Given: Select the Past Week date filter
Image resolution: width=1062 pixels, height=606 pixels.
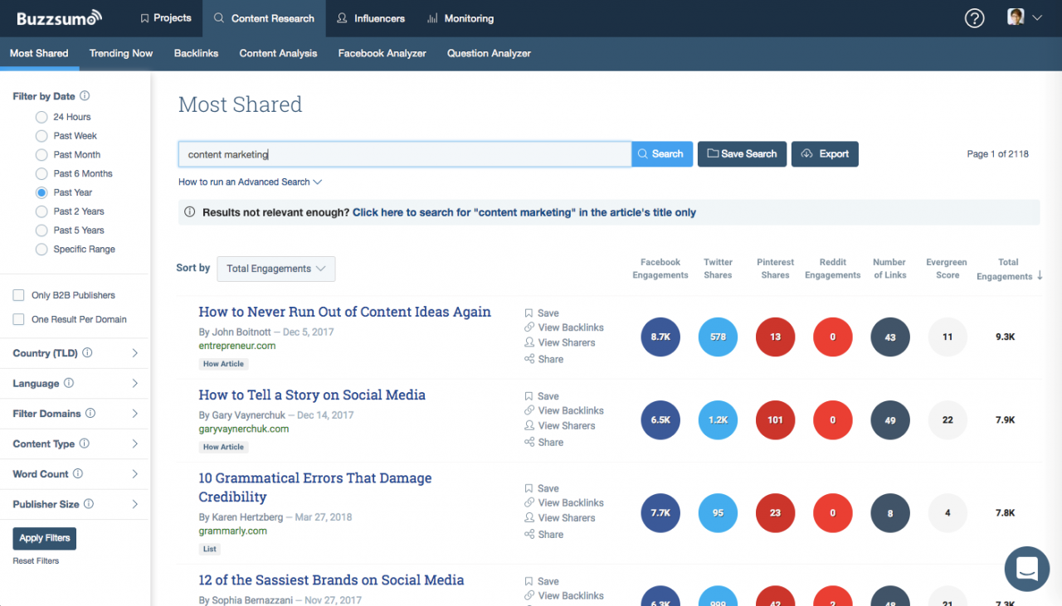Looking at the screenshot, I should [41, 136].
